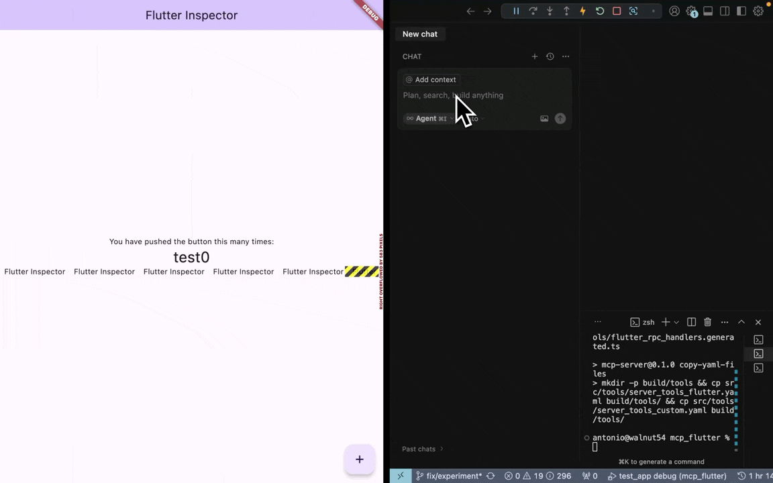
Task: Start a New chat
Action: 419,34
